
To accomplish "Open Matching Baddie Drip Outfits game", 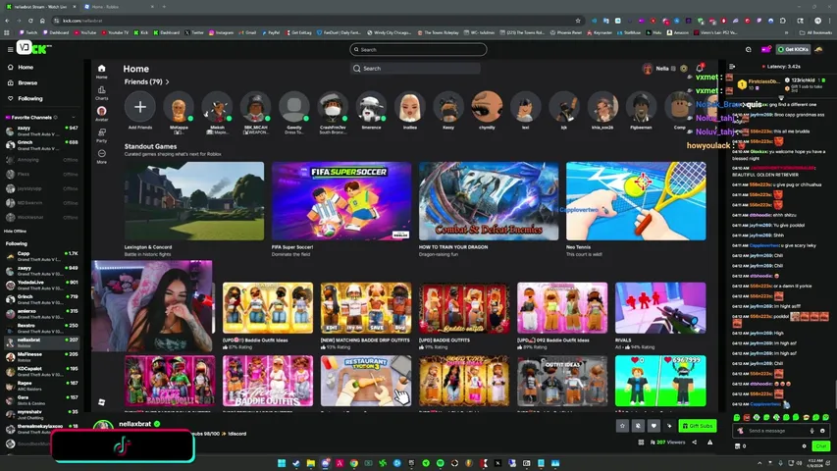I will 366,308.
